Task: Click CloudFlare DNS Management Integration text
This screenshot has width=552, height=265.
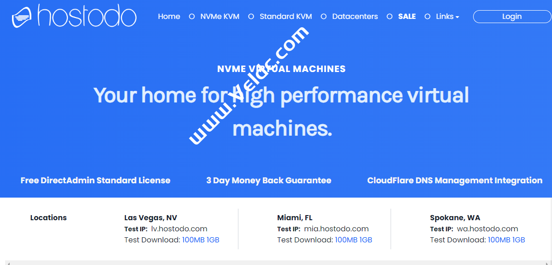Action: [455, 181]
